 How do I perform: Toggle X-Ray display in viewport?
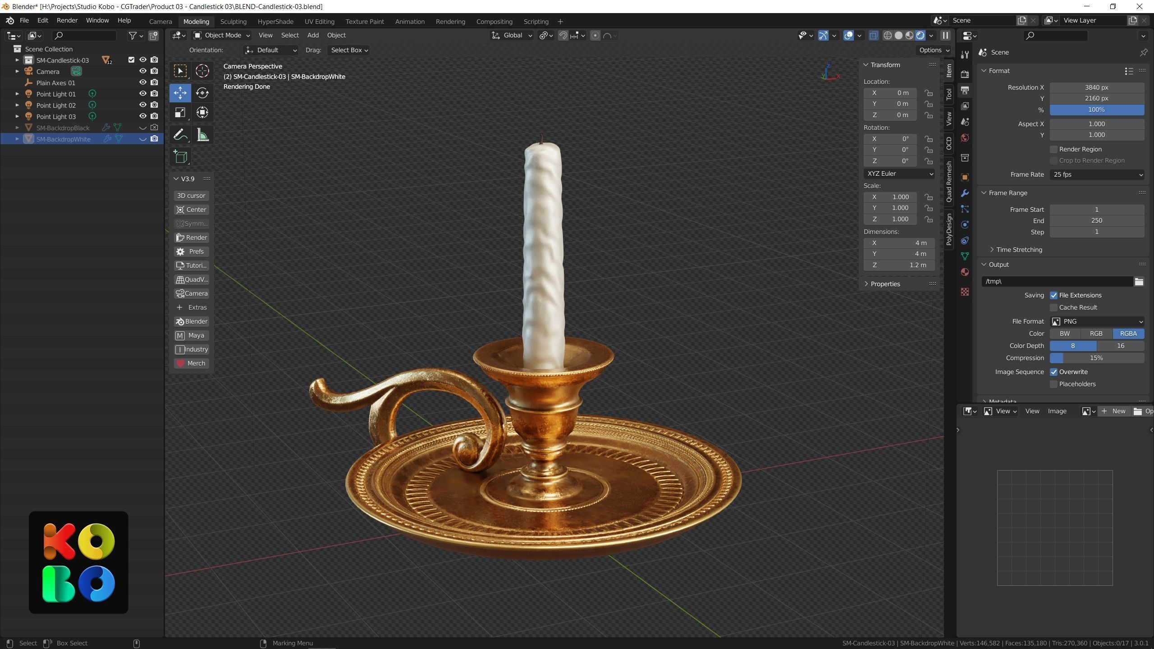click(873, 36)
